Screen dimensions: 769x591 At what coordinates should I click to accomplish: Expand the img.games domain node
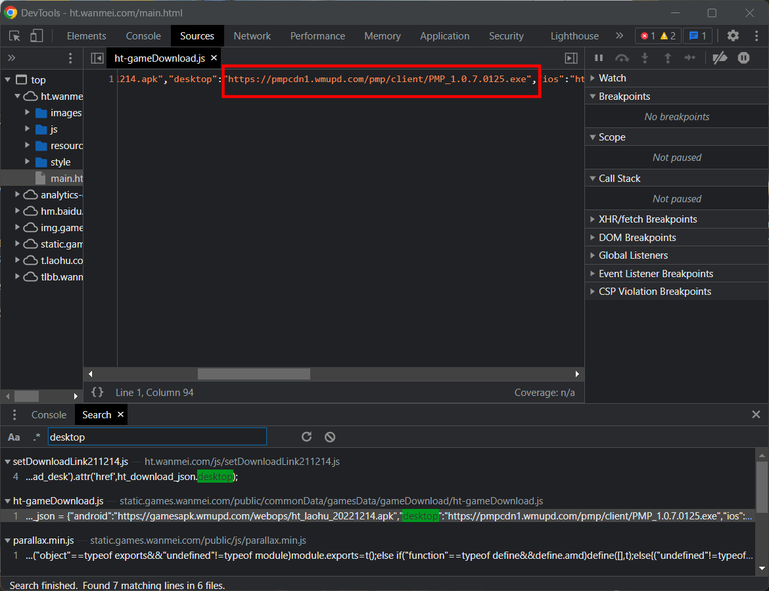tap(17, 227)
